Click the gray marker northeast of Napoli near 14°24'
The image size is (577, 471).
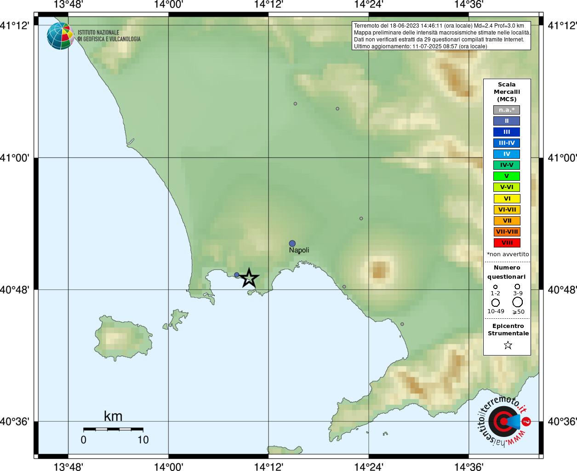coord(361,218)
